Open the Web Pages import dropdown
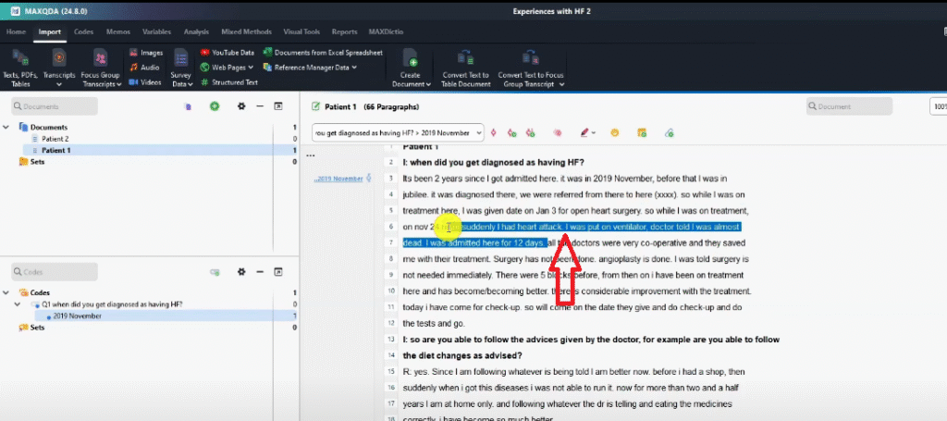 pos(227,68)
